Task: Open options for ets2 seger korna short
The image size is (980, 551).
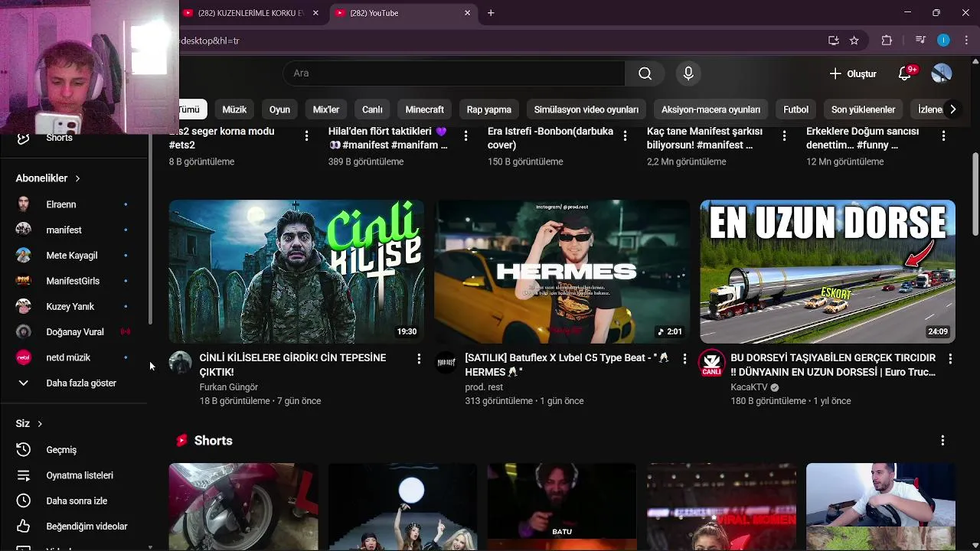Action: (x=306, y=135)
